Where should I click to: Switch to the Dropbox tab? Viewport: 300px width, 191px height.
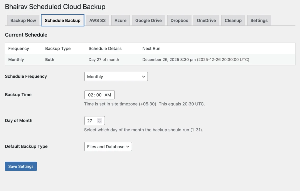(179, 20)
